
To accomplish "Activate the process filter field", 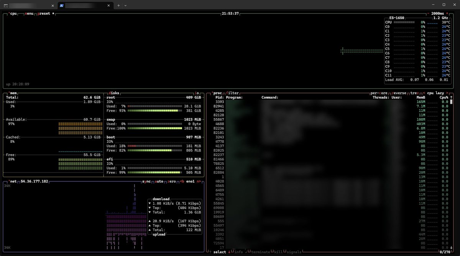I will coord(232,93).
